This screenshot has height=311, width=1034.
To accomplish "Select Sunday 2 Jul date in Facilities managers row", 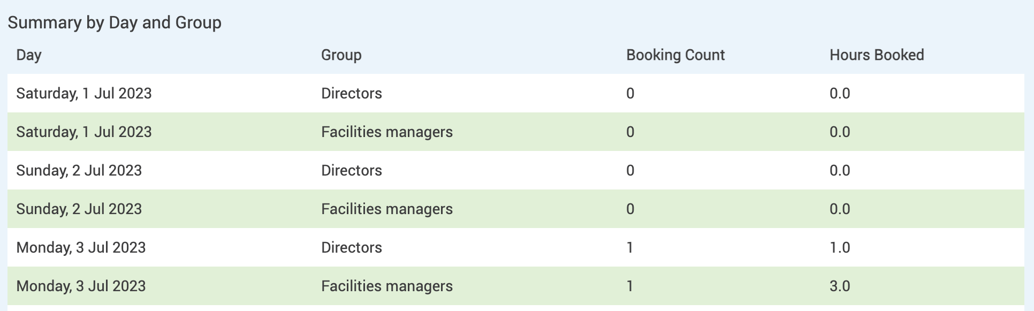I will [79, 209].
